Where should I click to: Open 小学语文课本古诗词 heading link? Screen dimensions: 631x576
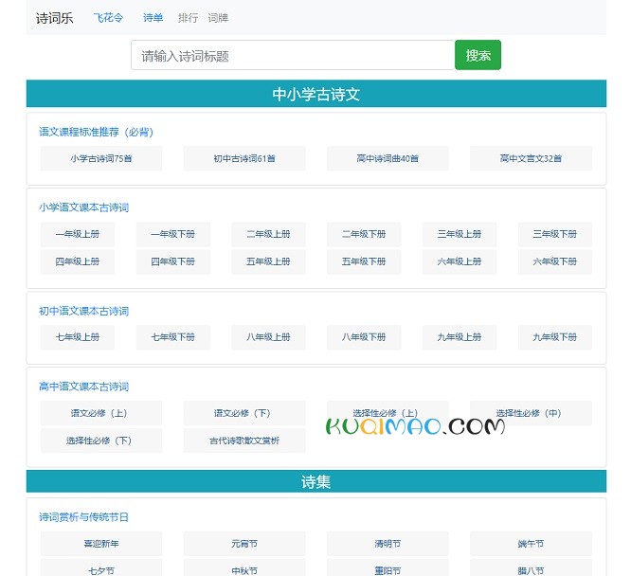click(x=83, y=207)
